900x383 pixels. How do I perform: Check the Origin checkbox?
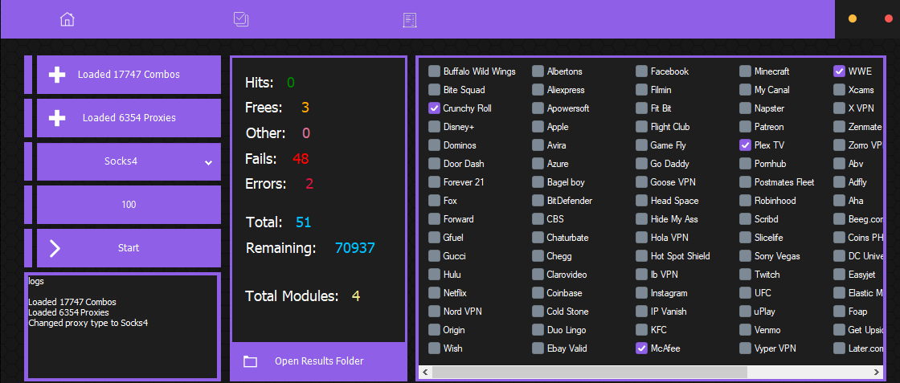pyautogui.click(x=434, y=330)
